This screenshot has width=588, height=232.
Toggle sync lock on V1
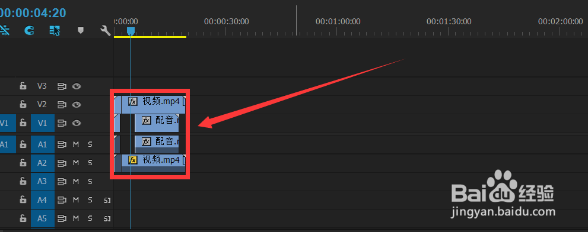62,123
